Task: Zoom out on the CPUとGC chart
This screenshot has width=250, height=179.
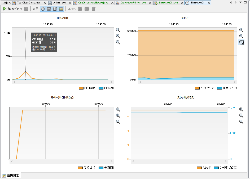Action: pos(118,42)
